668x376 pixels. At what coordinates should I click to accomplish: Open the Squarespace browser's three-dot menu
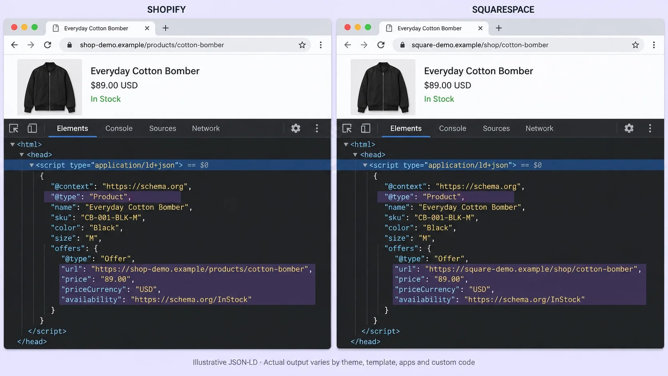point(654,45)
